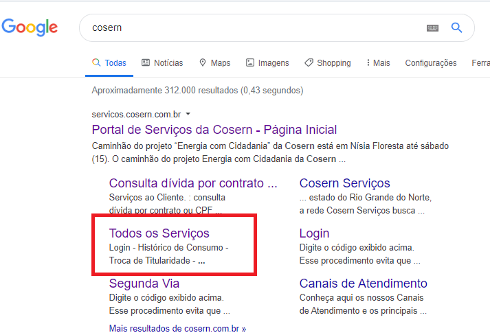Open Canais de Atendimento sitelink
Screen dimensions: 490x335
point(363,284)
